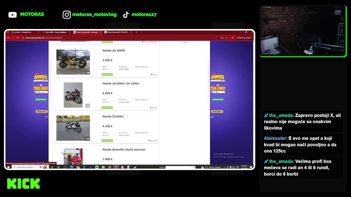The image size is (351, 197).
Task: Click the left MOZZART logo button
Action: pyautogui.click(x=41, y=111)
